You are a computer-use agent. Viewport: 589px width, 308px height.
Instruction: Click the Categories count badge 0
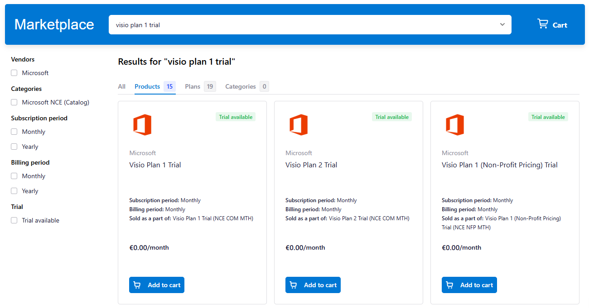(264, 86)
